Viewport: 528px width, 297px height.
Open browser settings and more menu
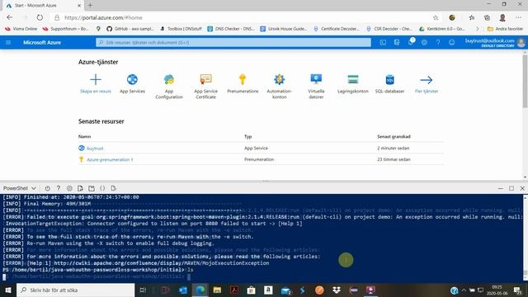point(518,17)
